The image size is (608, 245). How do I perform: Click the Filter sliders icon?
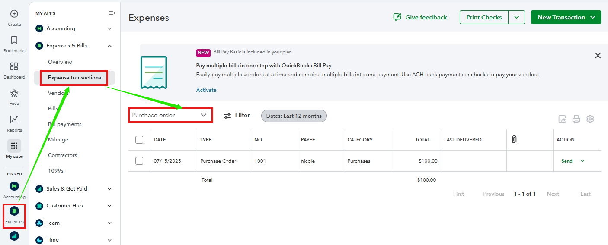227,116
